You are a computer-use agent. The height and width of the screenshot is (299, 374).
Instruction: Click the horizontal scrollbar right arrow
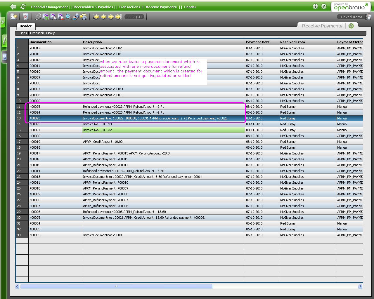click(360, 286)
